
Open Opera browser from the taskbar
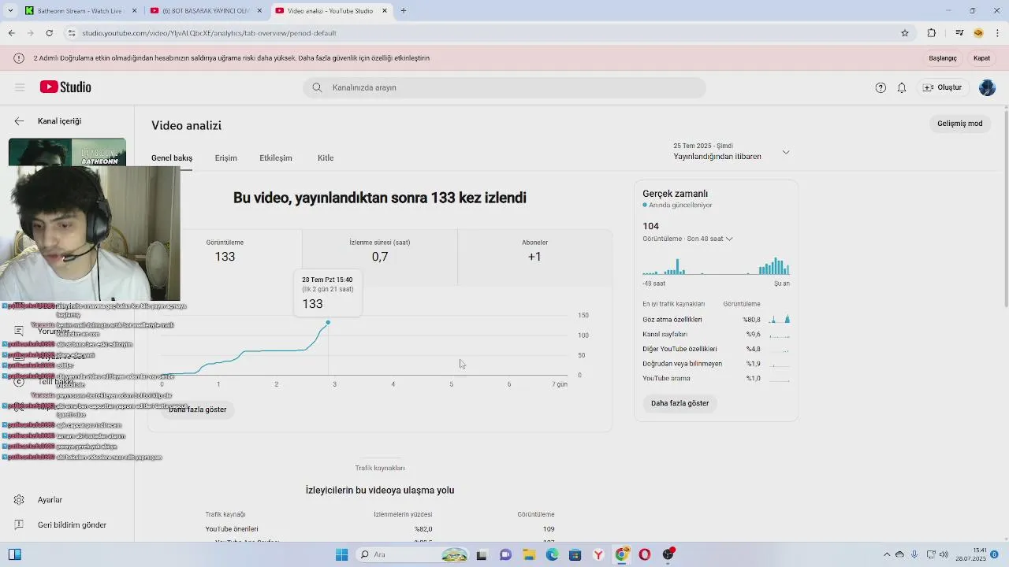[645, 554]
